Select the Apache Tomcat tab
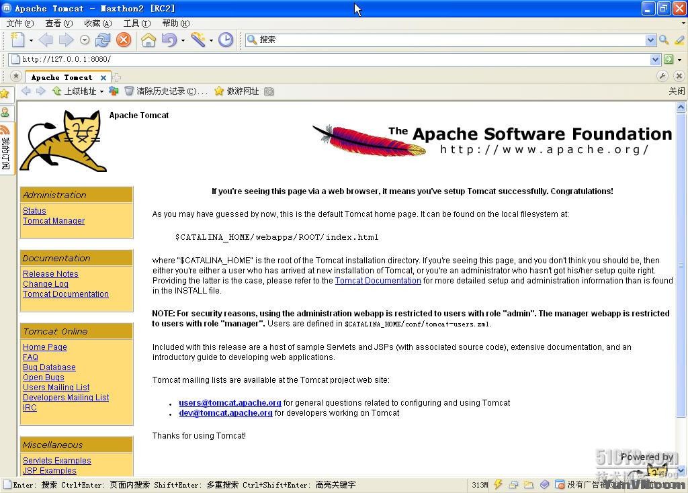 (x=62, y=77)
